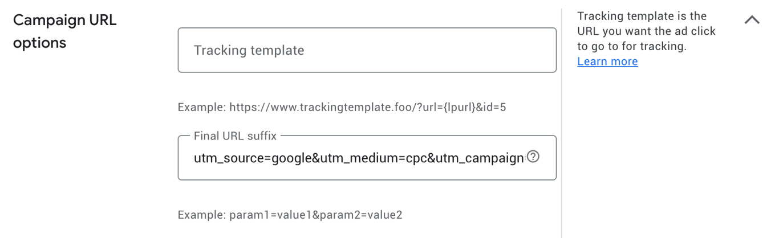Collapse the Campaign URL options section
Image resolution: width=779 pixels, height=238 pixels.
(752, 20)
